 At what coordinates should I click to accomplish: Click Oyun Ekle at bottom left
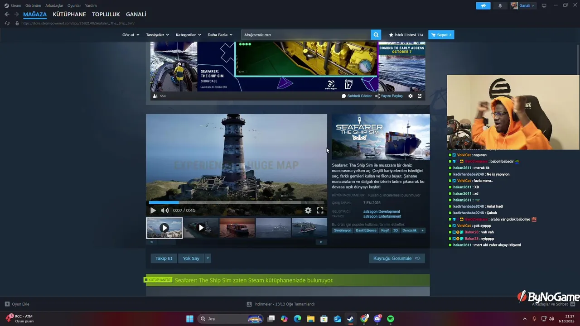17,304
